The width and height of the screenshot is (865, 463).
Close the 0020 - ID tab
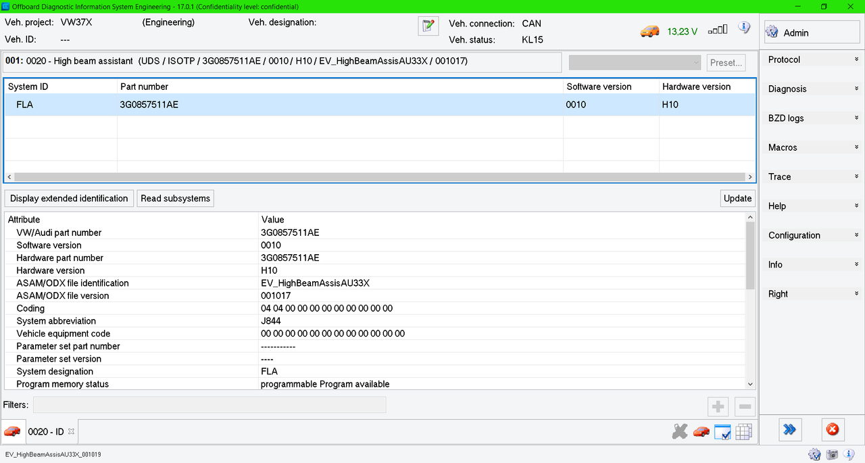coord(71,431)
